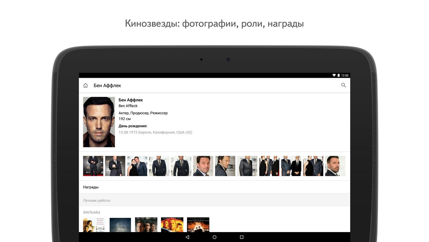Open the Исчезнувшая movie poster
The image size is (429, 242).
pyautogui.click(x=120, y=225)
